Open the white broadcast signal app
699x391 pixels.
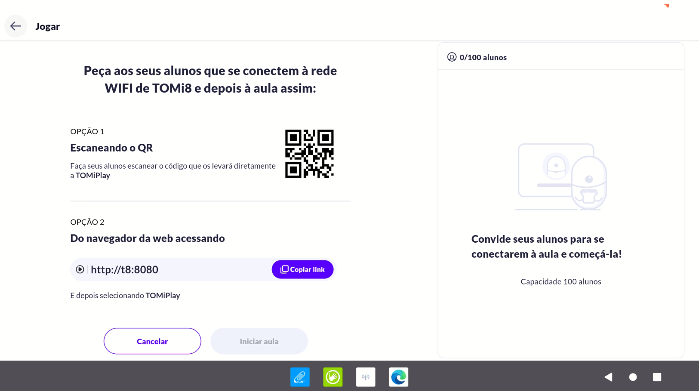click(365, 377)
